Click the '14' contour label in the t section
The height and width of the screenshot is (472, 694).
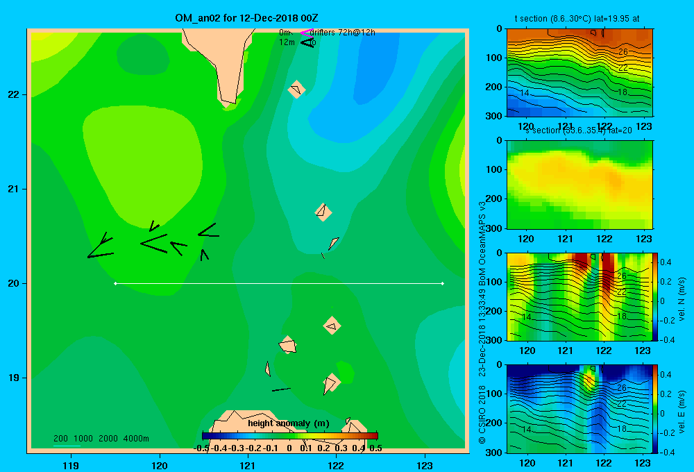click(525, 92)
